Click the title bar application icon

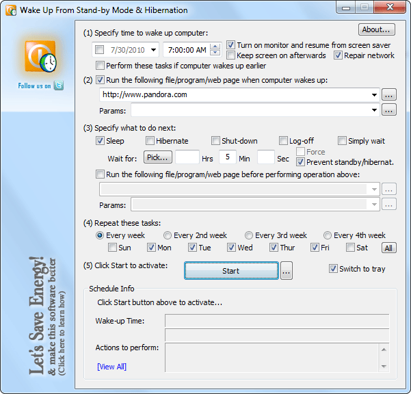click(11, 10)
